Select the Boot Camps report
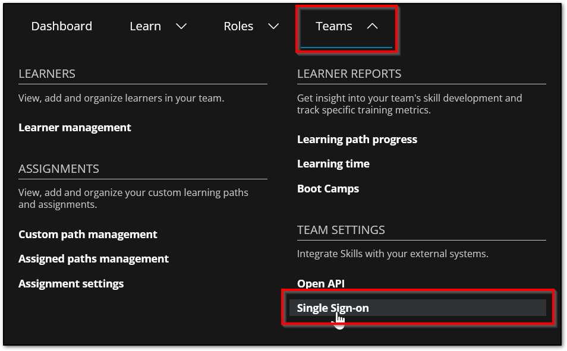 pyautogui.click(x=328, y=188)
